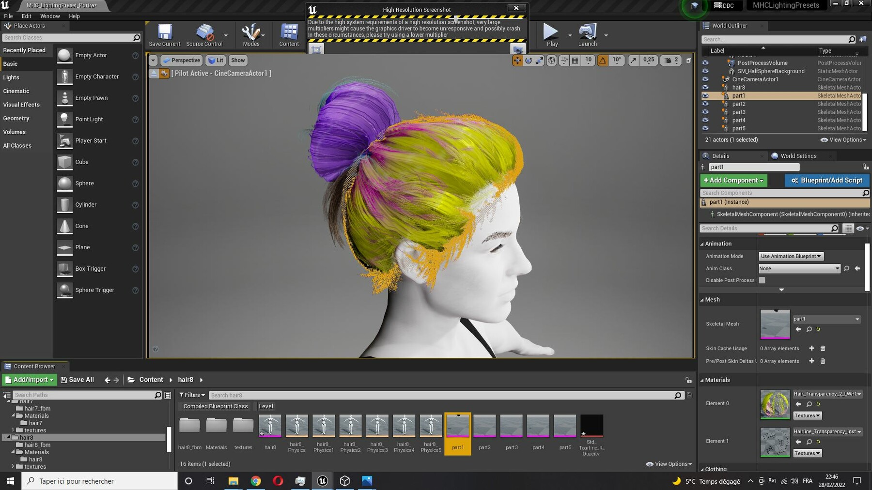Image resolution: width=872 pixels, height=490 pixels.
Task: Hide the hair8 actor
Action: pyautogui.click(x=705, y=88)
